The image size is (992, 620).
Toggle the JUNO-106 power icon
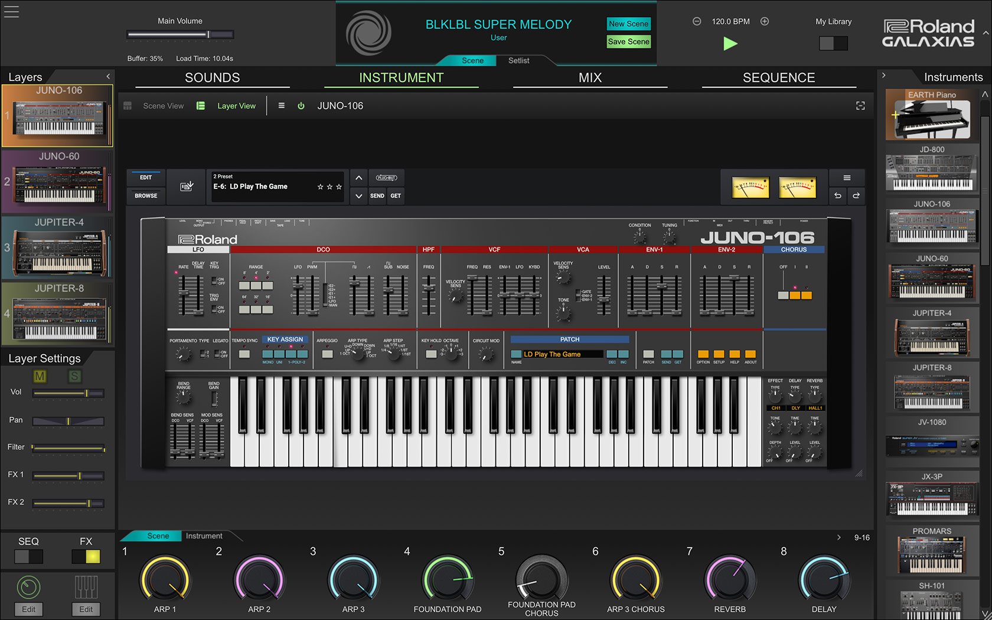[x=301, y=106]
